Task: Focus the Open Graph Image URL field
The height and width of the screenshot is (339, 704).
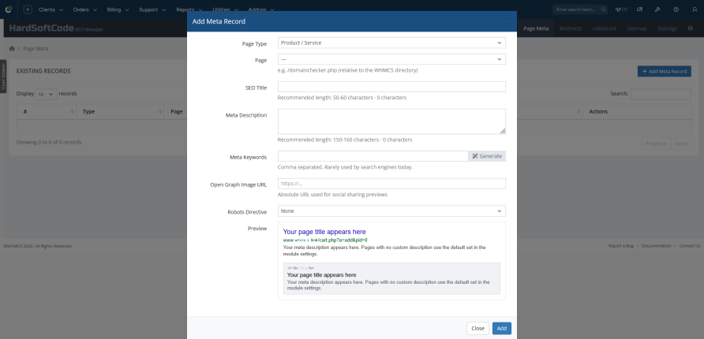Action: (x=391, y=184)
